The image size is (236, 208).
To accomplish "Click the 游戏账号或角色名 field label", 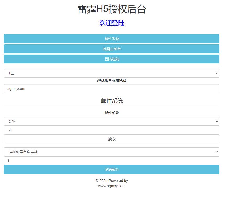I will (112, 80).
